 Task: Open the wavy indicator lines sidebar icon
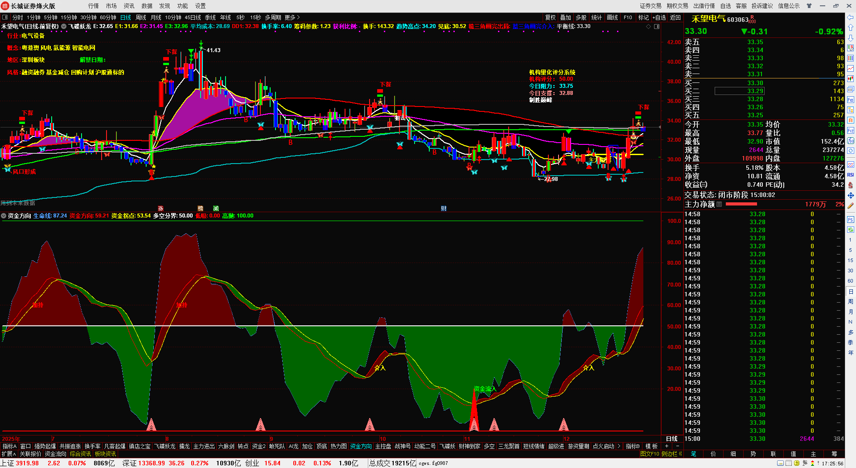pyautogui.click(x=851, y=164)
